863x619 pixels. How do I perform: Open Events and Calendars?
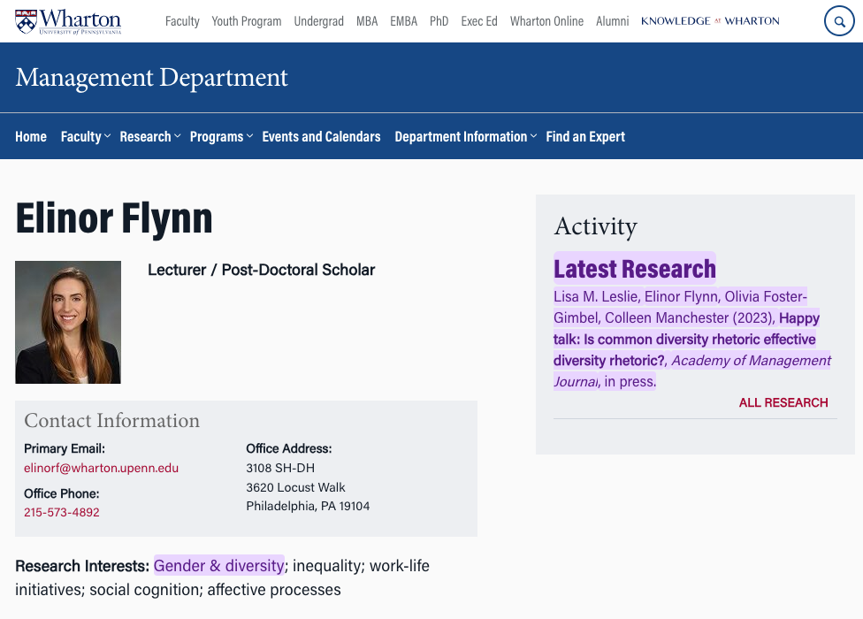(x=322, y=136)
